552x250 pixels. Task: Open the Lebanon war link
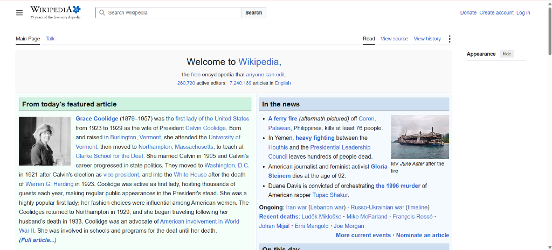pos(327,207)
